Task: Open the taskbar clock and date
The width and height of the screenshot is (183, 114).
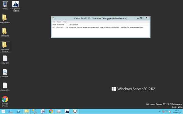Action: pyautogui.click(x=177, y=112)
